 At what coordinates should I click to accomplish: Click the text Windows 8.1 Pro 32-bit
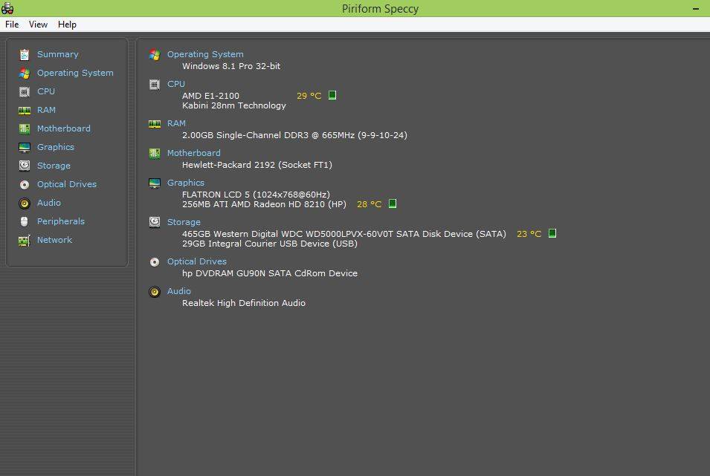click(231, 66)
